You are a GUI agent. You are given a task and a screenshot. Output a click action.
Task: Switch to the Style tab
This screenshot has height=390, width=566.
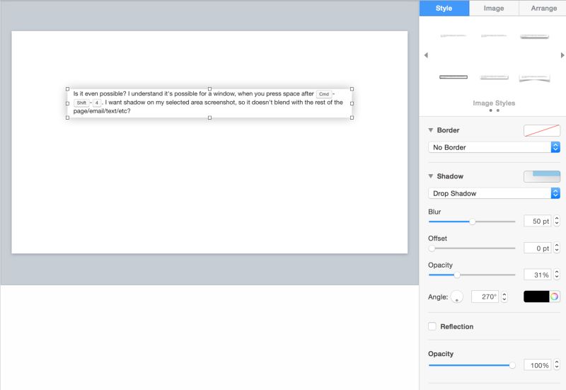coord(444,8)
